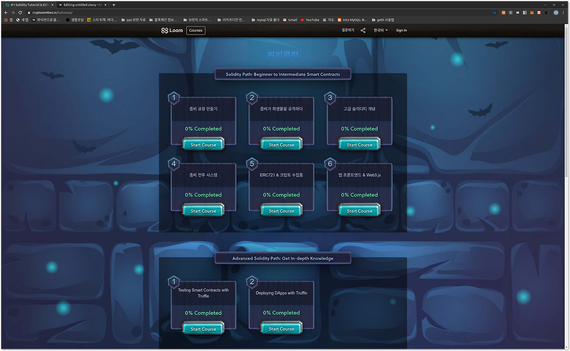Reload the page with the refresh icon
Screen dimensions: 570x351
20,12
